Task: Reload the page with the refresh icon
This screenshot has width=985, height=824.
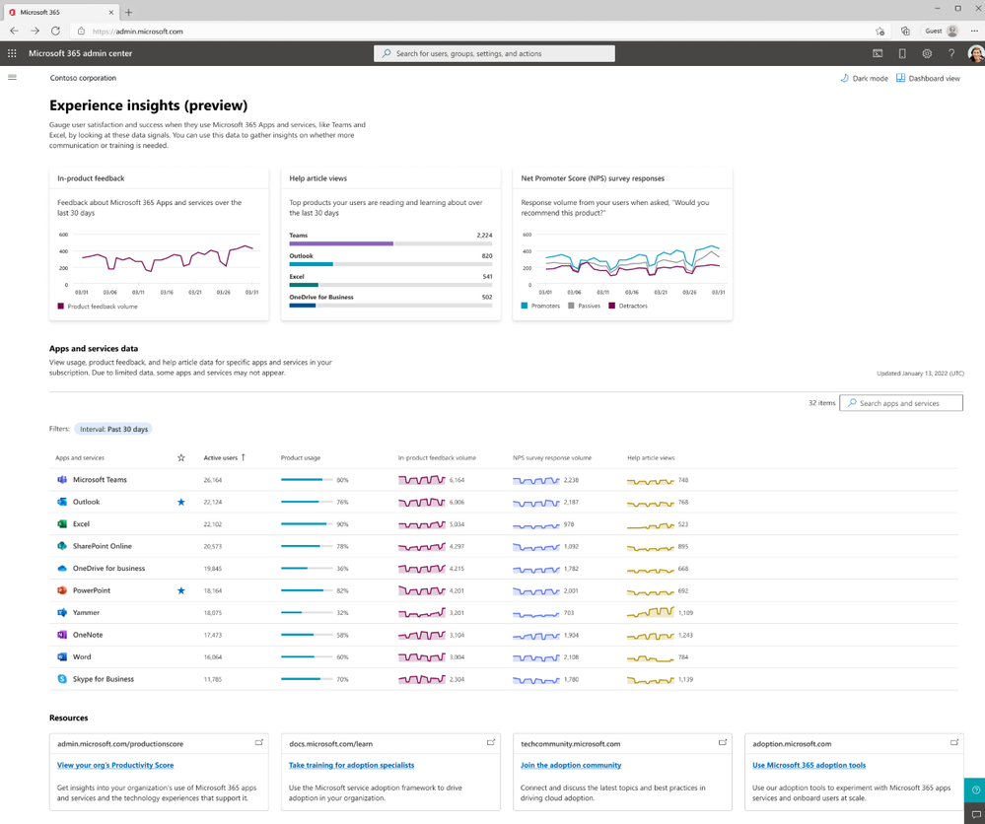Action: click(55, 31)
